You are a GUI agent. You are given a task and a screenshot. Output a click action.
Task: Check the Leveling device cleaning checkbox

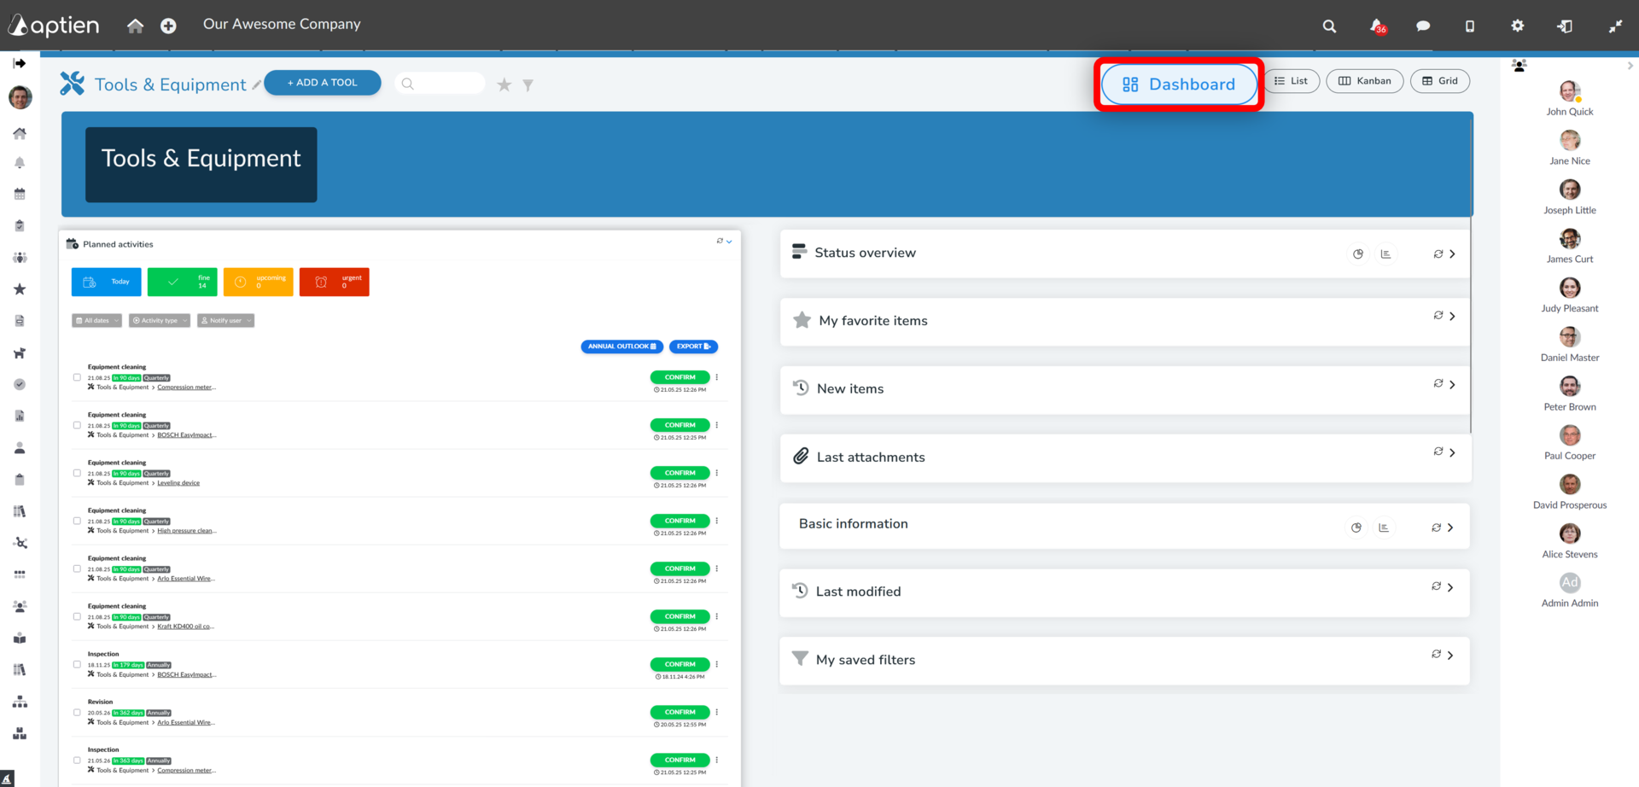77,473
